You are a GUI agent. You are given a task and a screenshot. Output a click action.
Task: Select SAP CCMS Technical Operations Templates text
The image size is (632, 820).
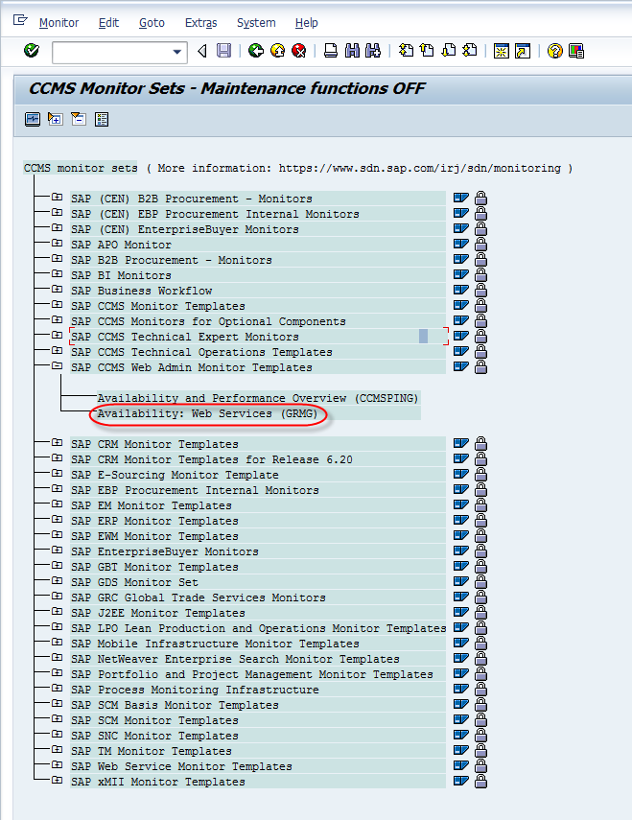coord(201,352)
